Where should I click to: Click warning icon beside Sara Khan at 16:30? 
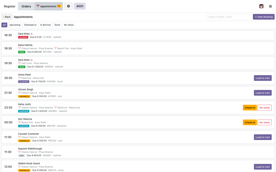[x=32, y=34]
